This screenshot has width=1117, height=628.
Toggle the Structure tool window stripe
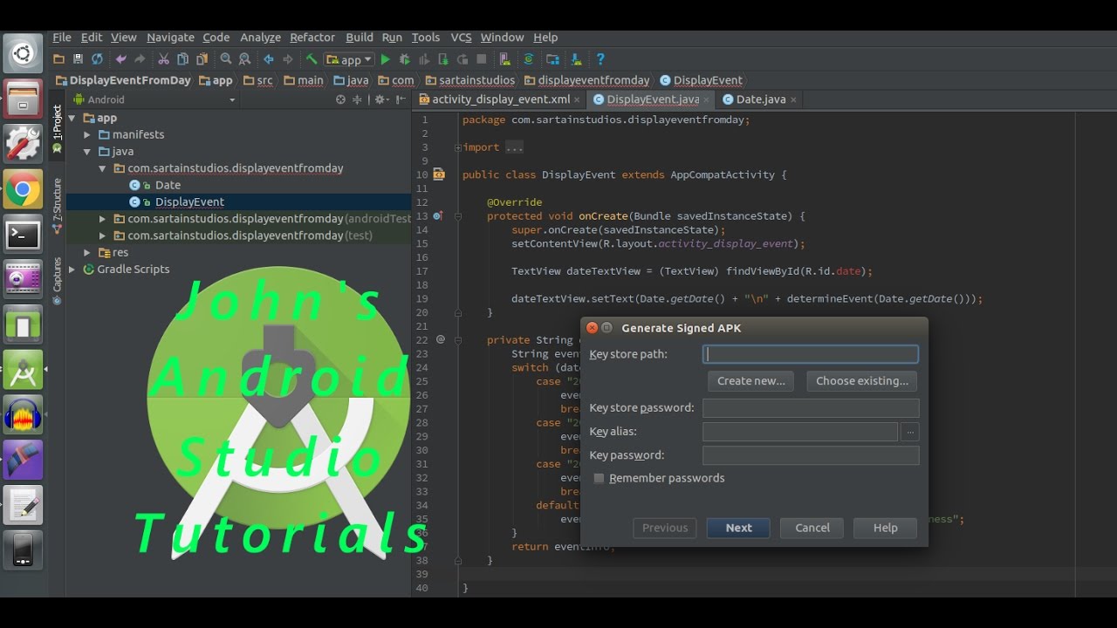pos(57,206)
